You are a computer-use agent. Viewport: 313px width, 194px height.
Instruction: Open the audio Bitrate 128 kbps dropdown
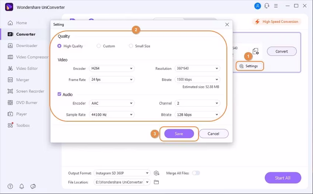point(197,115)
